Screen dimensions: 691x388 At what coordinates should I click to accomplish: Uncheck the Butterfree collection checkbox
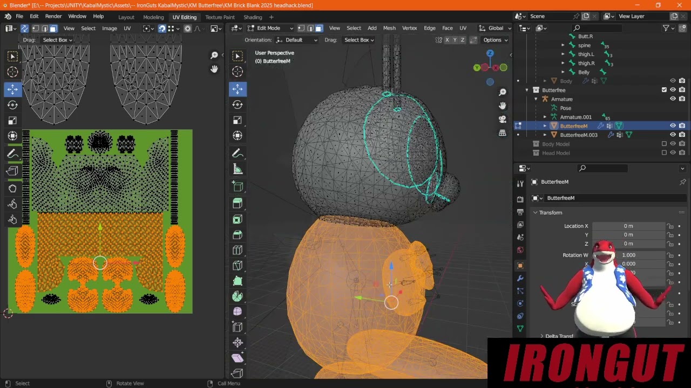point(664,90)
